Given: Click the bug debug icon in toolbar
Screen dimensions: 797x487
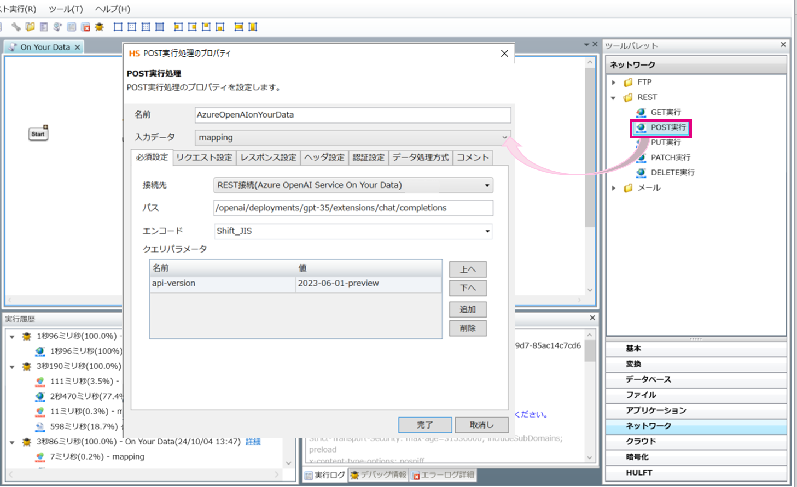Looking at the screenshot, I should coord(99,27).
